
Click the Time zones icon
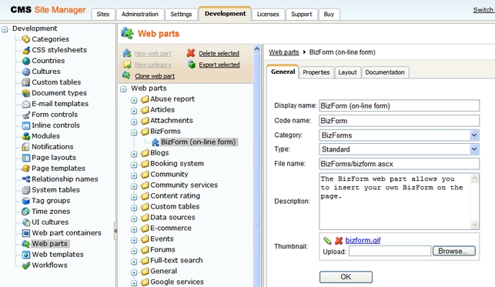point(26,212)
